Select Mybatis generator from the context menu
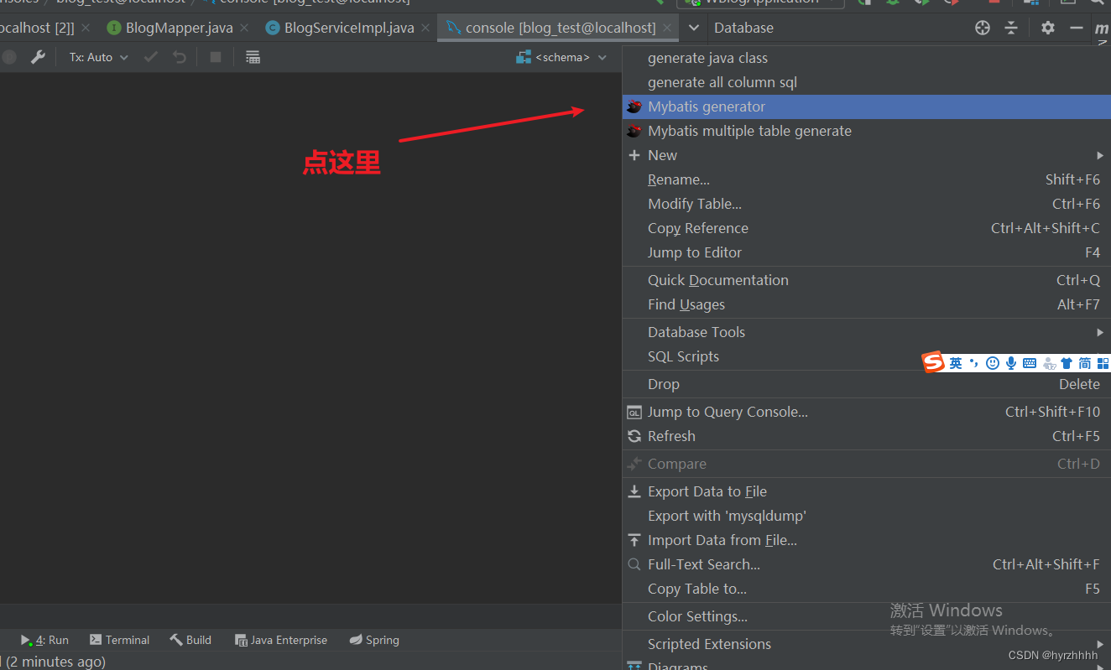1111x670 pixels. (707, 106)
